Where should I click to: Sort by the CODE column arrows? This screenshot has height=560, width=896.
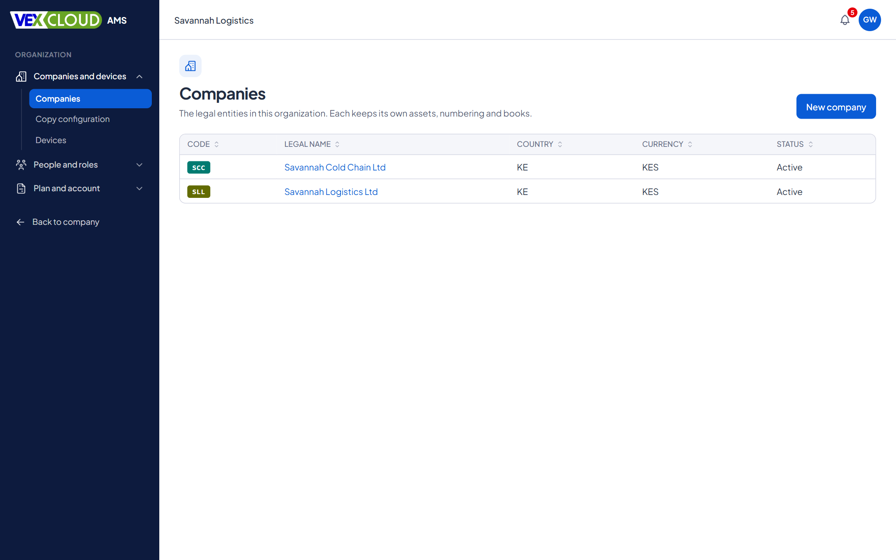tap(217, 144)
